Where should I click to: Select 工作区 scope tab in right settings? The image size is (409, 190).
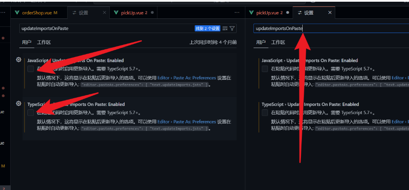click(x=278, y=42)
